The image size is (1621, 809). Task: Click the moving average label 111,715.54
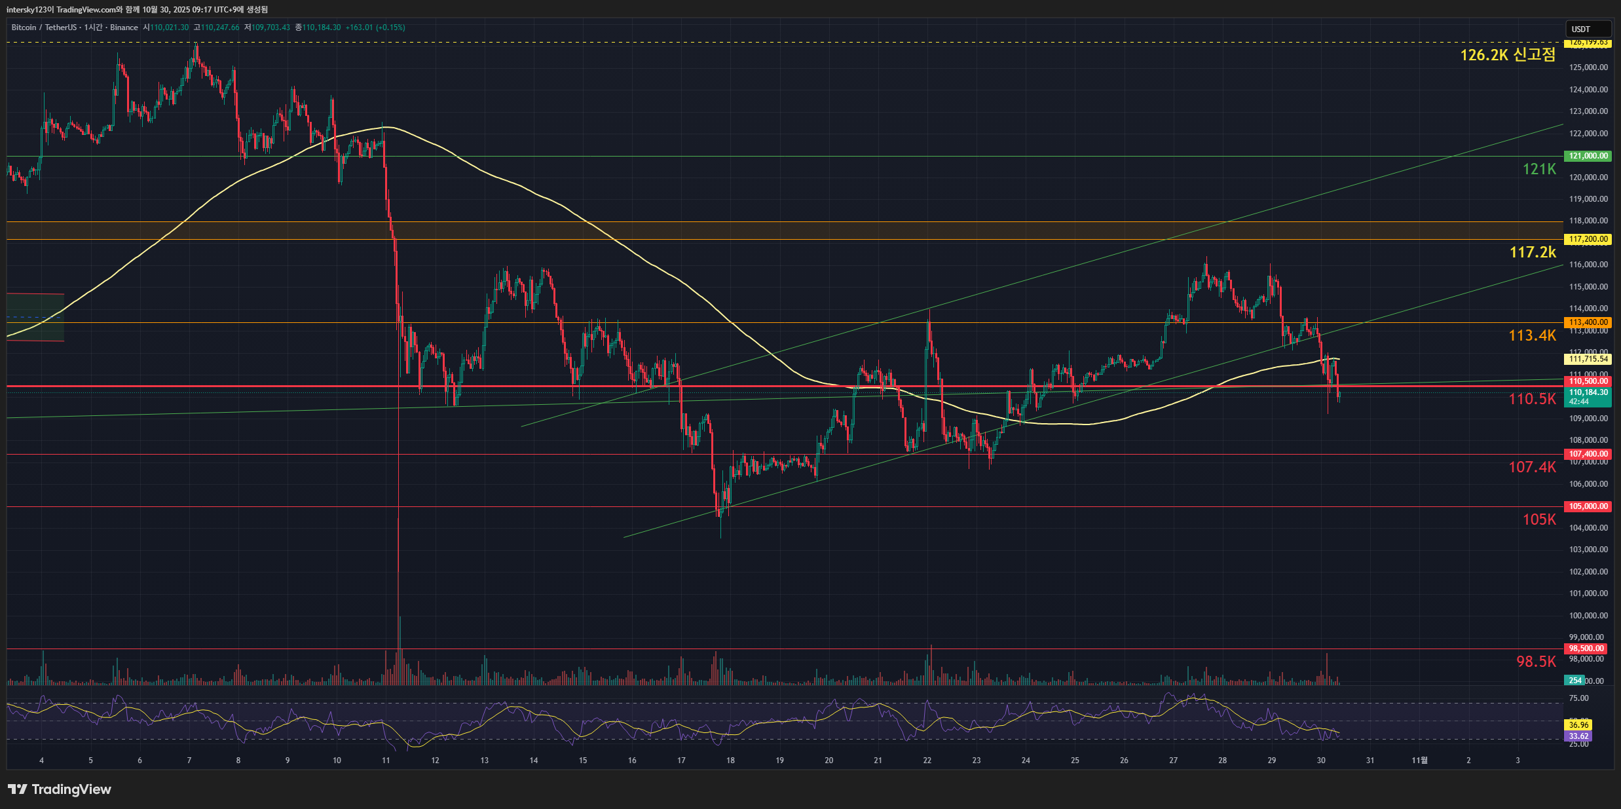1588,359
